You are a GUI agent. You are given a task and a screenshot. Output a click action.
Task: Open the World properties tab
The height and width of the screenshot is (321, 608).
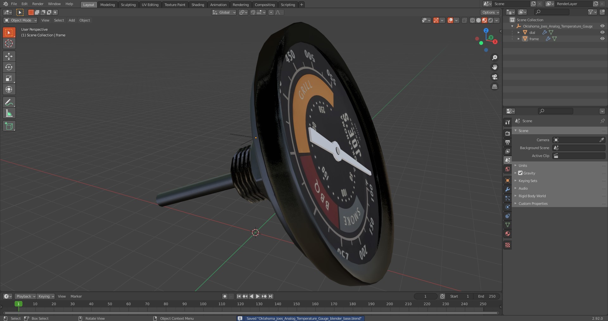[x=508, y=169]
